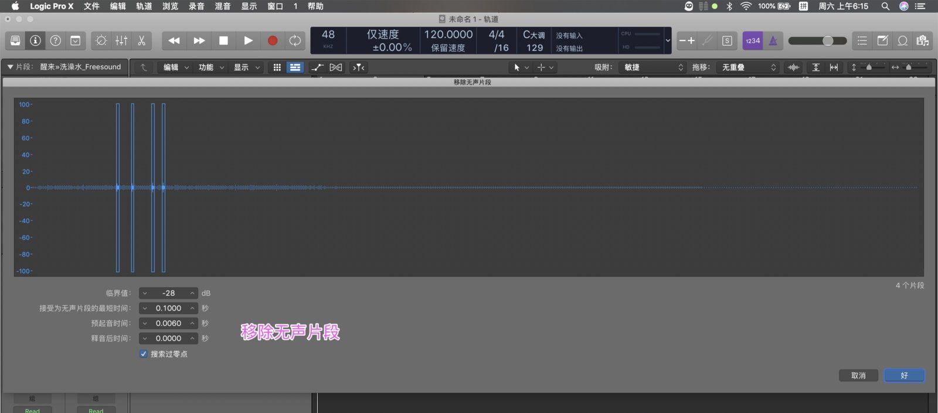
Task: Open Quick Help question mark button
Action: [55, 40]
